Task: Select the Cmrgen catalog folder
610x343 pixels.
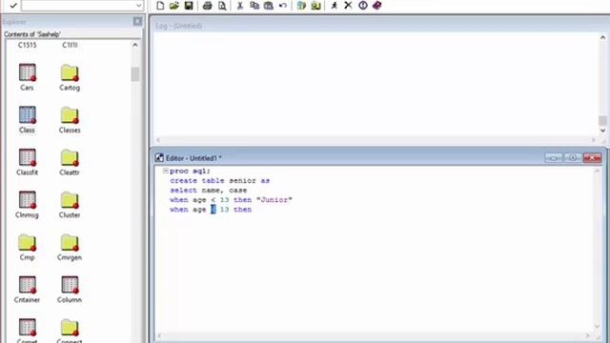Action: (x=70, y=247)
